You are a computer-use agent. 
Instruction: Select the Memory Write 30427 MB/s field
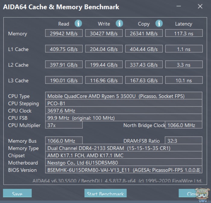104,33
